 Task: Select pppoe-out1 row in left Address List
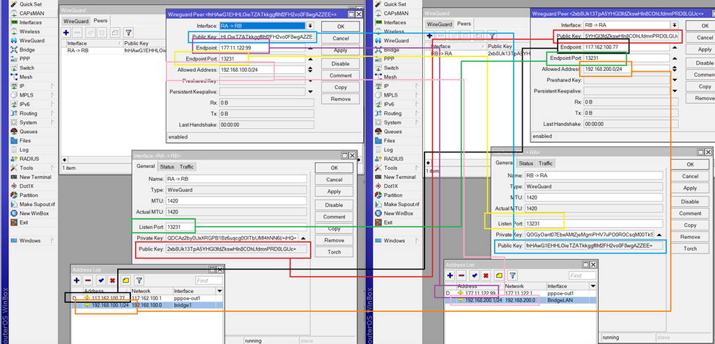pos(147,298)
